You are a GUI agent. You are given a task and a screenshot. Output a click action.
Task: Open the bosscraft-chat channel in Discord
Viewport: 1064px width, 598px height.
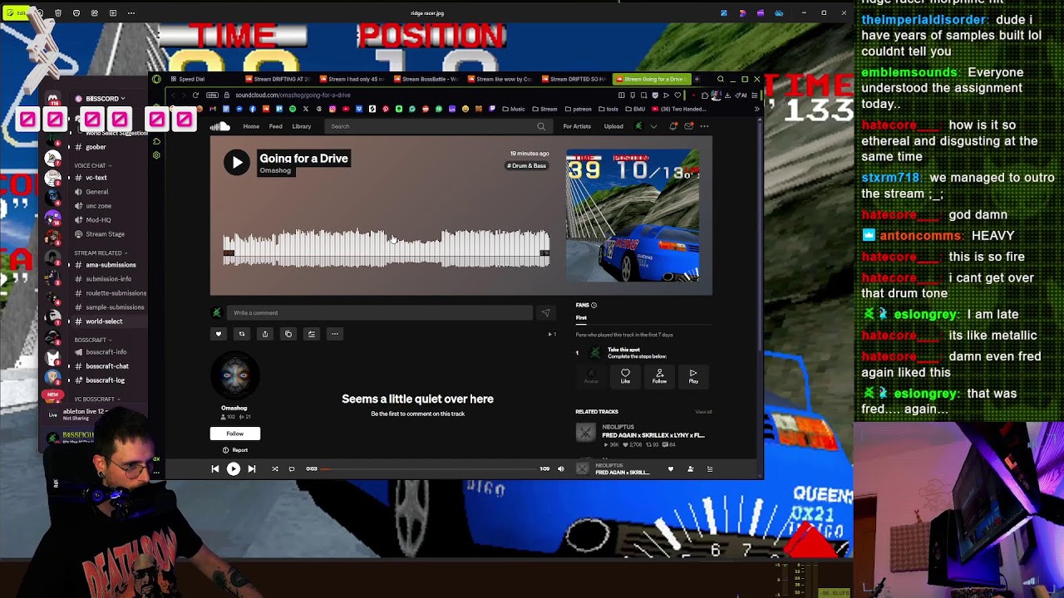(106, 366)
